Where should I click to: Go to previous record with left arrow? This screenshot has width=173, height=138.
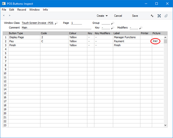click(4, 15)
